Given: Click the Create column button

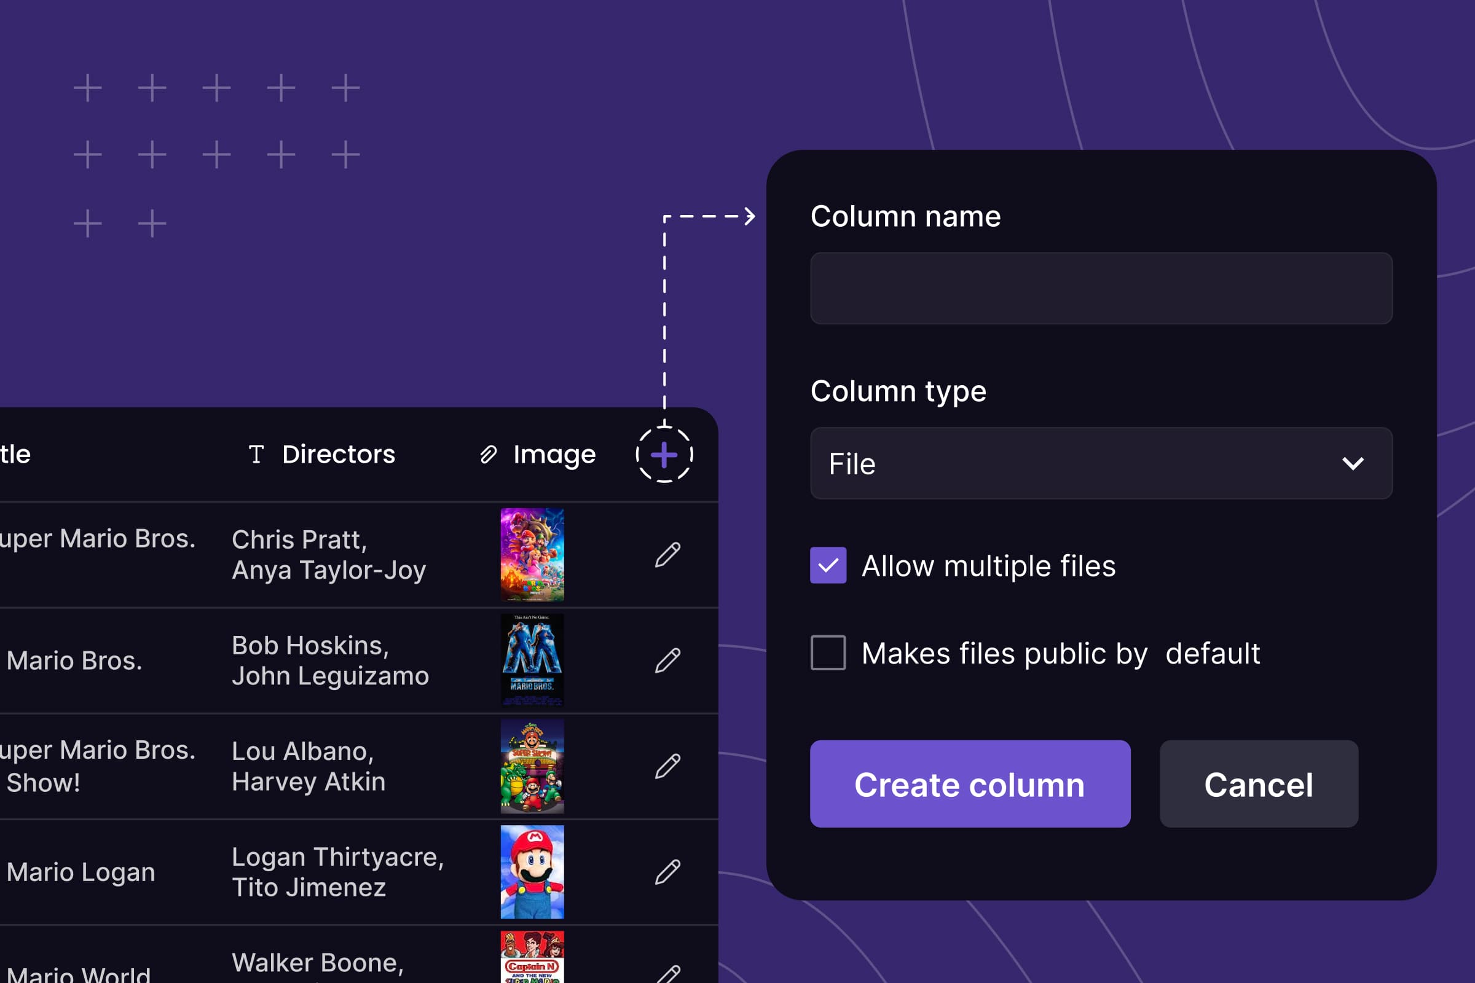Looking at the screenshot, I should [970, 784].
